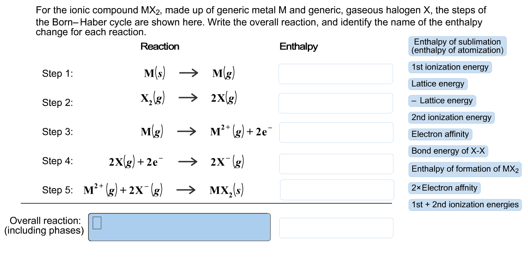Click the overall reaction enthalpy answer box
Screen dimensions: 528x273
coord(336,228)
